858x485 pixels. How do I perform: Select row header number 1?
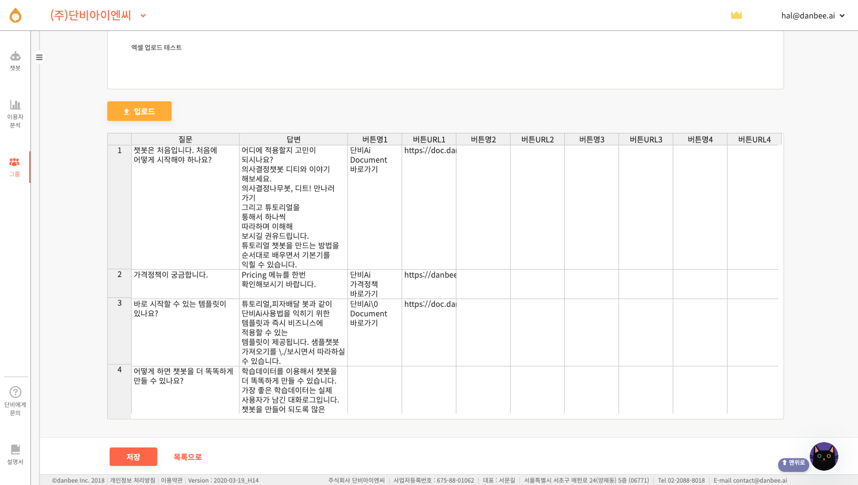click(x=119, y=207)
